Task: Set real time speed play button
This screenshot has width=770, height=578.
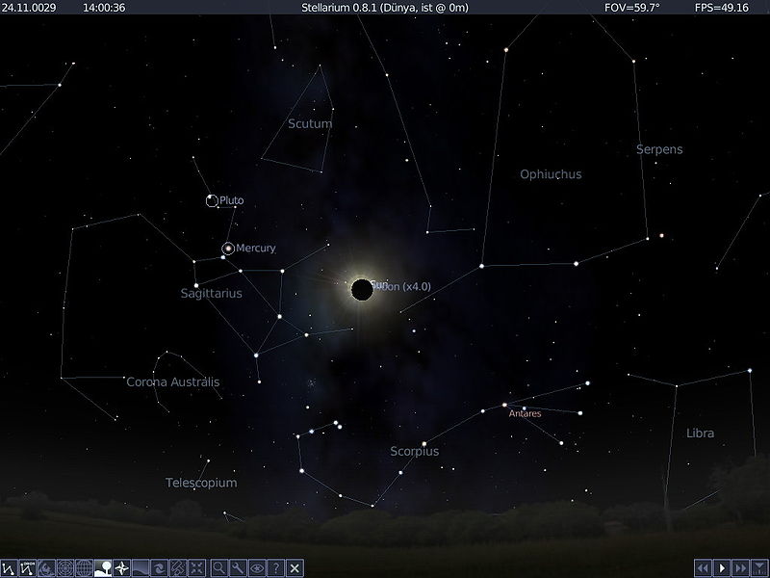Action: (x=722, y=568)
